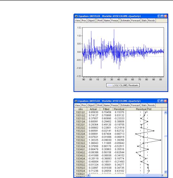Viewport: 173px width, 178px height.
Task: Click Forecast button in residual graph window
Action: [x=136, y=21]
